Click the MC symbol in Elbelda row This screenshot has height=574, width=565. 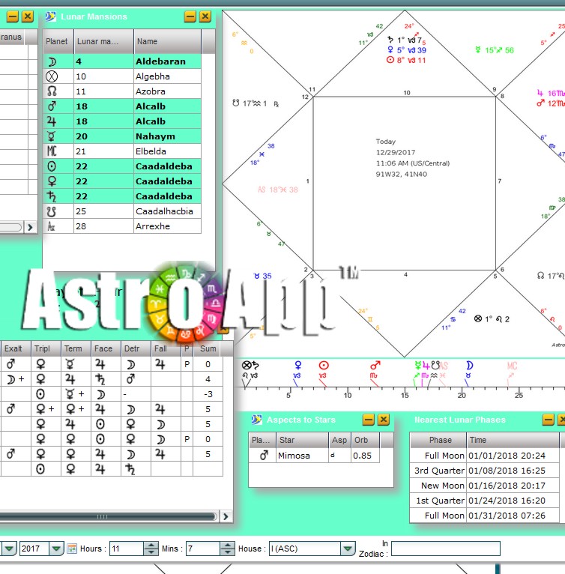coord(52,151)
